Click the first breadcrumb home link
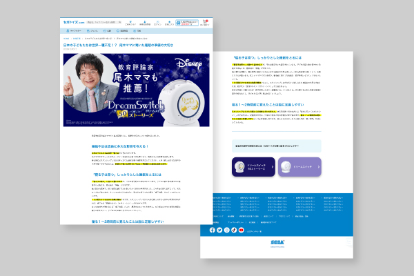Viewport: 414px width, 276px height. 66,39
